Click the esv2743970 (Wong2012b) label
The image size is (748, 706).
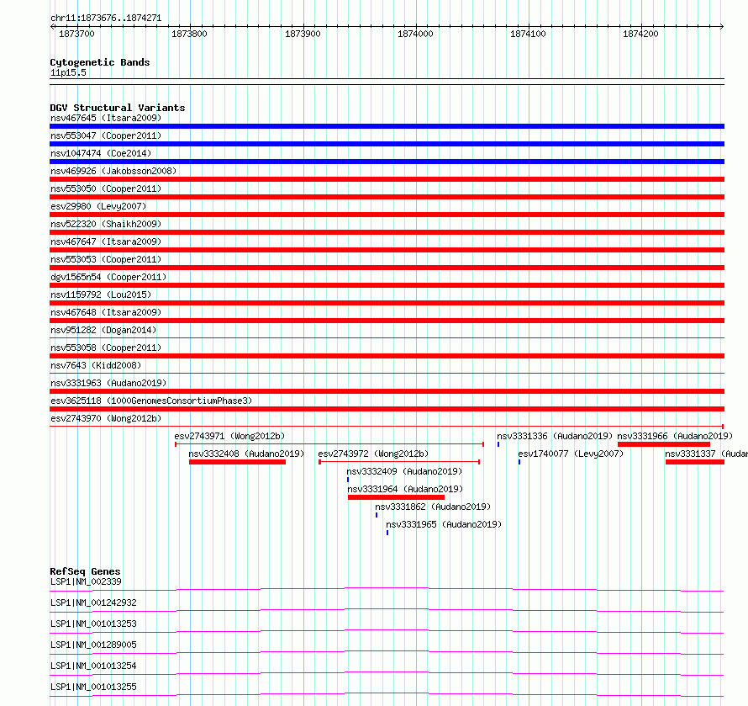pyautogui.click(x=106, y=418)
